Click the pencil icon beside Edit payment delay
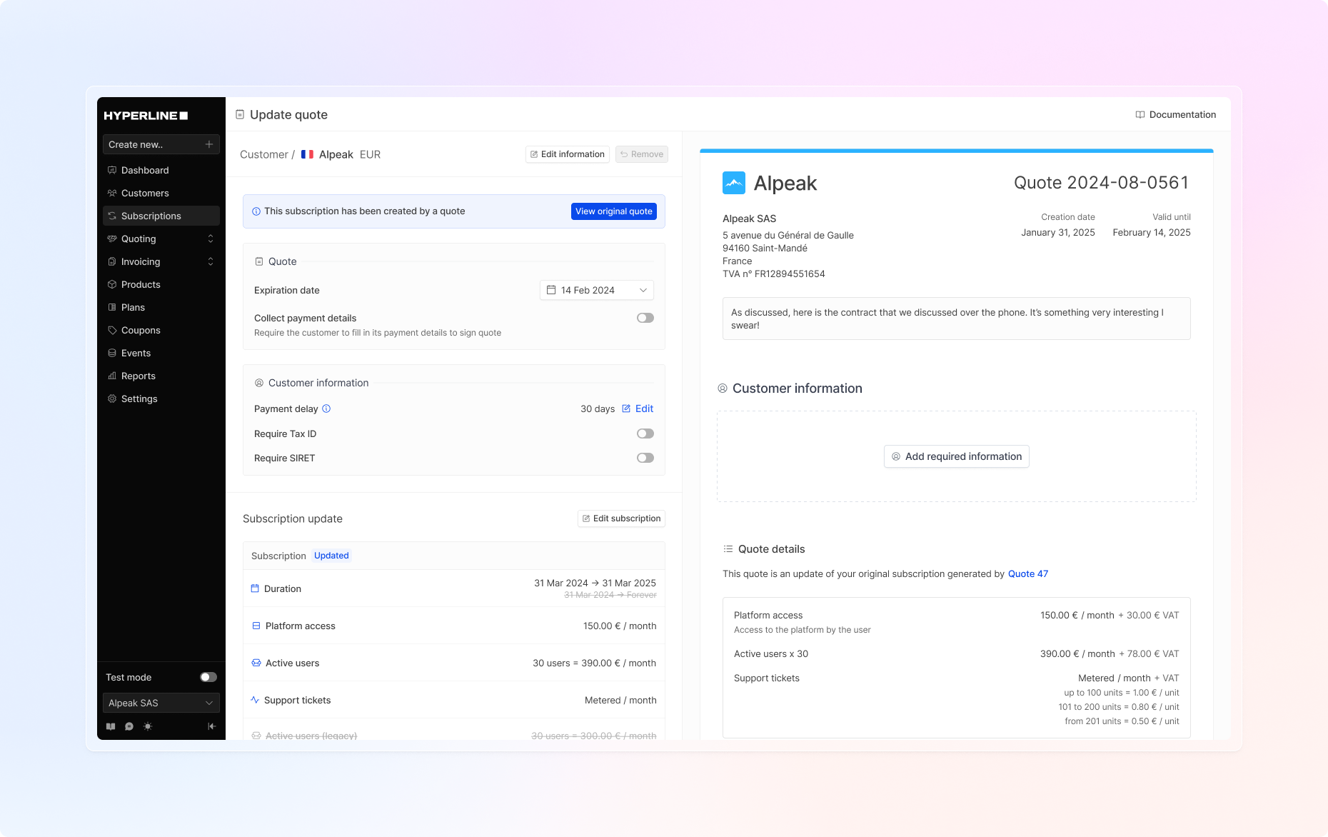Viewport: 1328px width, 837px height. click(x=626, y=409)
